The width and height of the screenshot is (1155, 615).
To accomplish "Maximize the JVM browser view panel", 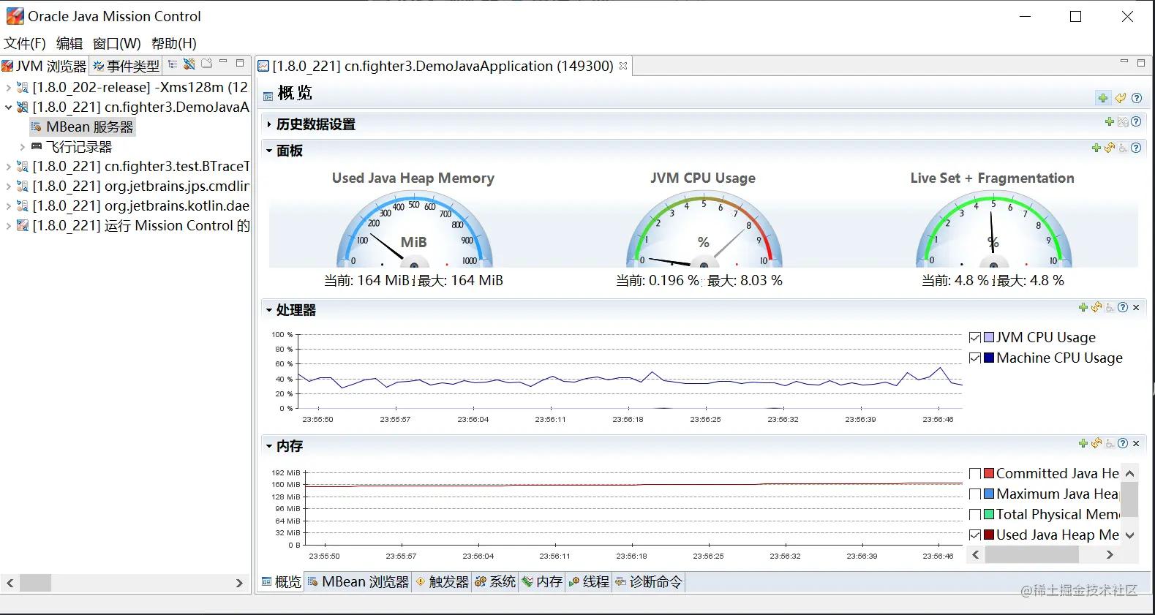I will click(x=240, y=63).
